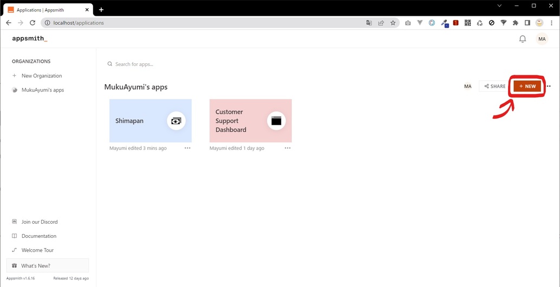560x287 pixels.
Task: Open organization options three-dot menu beside NEW
Action: 549,86
